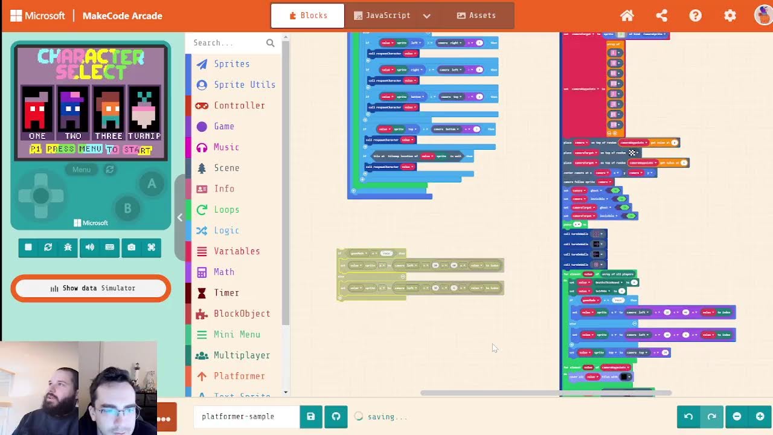Collapse the simulator panel with the chevron
The image size is (773, 435).
(180, 217)
